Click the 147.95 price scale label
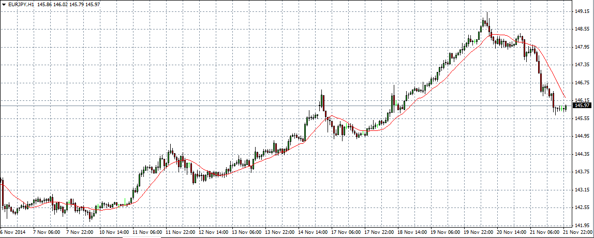This screenshot has height=238, width=594. pyautogui.click(x=581, y=47)
